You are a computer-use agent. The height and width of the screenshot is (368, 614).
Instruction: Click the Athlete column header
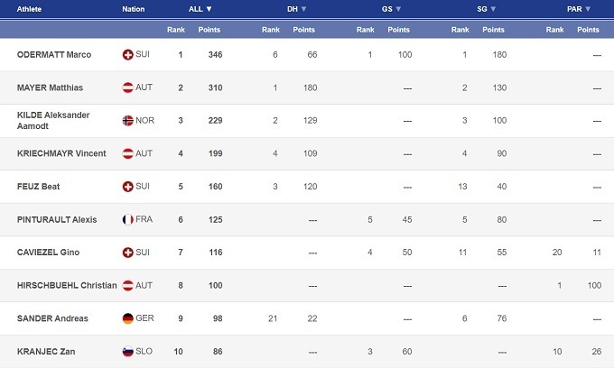coord(31,9)
